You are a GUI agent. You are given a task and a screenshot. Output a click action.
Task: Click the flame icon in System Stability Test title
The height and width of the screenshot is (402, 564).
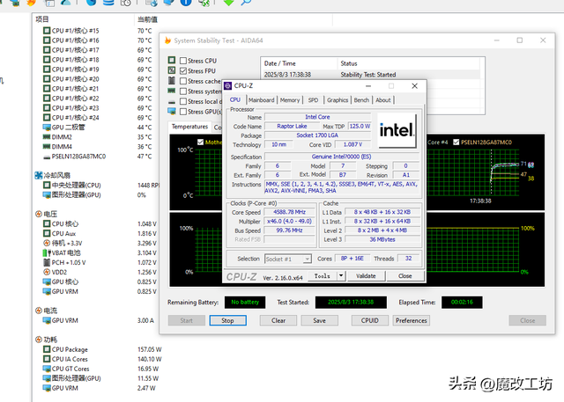[x=167, y=40]
